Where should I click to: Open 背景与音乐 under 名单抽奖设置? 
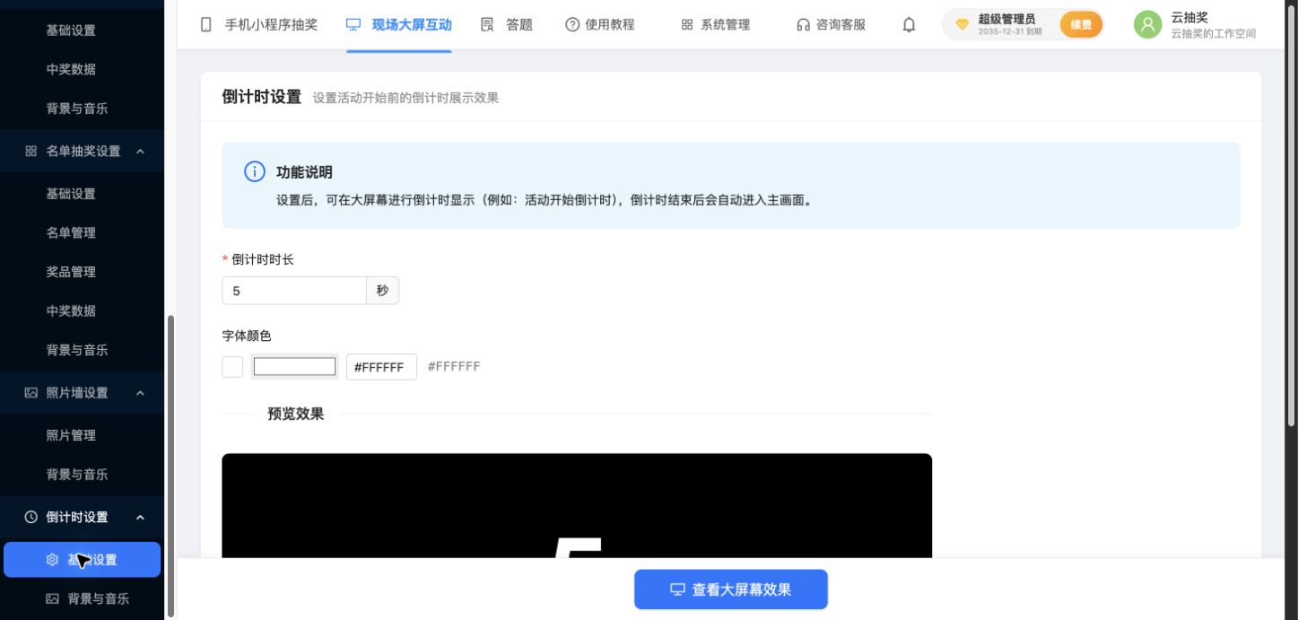tap(77, 349)
